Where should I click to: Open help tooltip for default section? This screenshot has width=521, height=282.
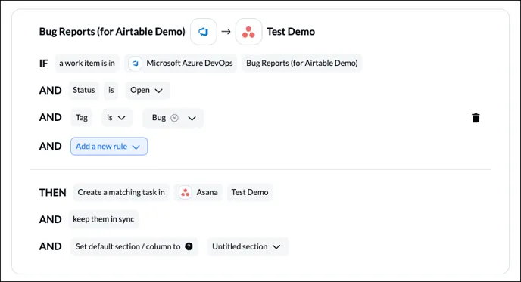click(x=189, y=246)
